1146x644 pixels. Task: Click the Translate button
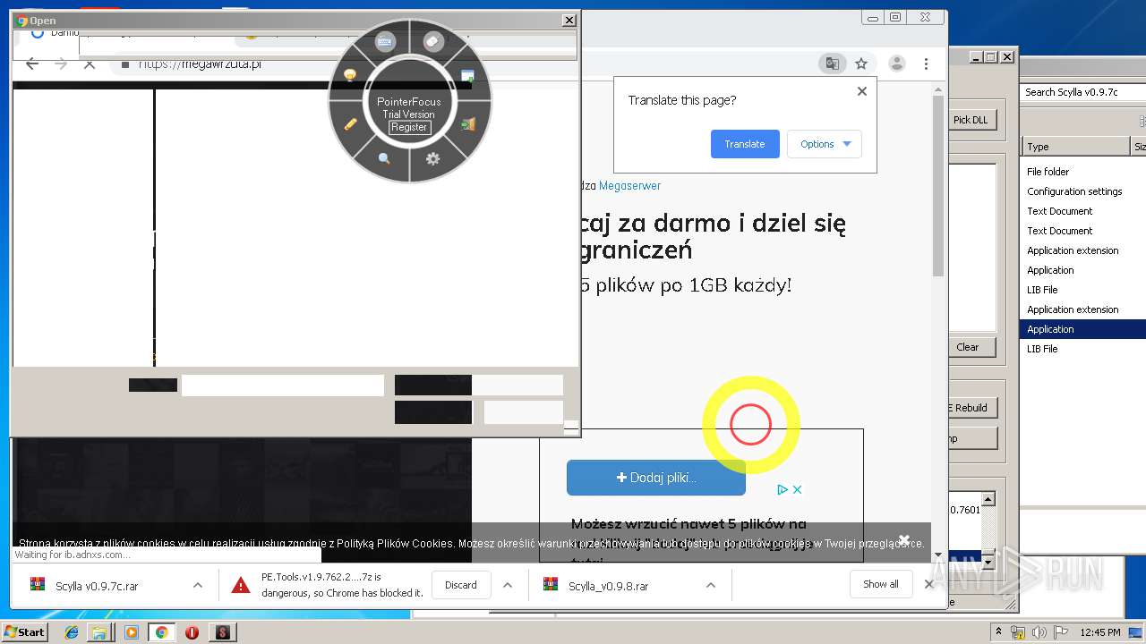745,144
